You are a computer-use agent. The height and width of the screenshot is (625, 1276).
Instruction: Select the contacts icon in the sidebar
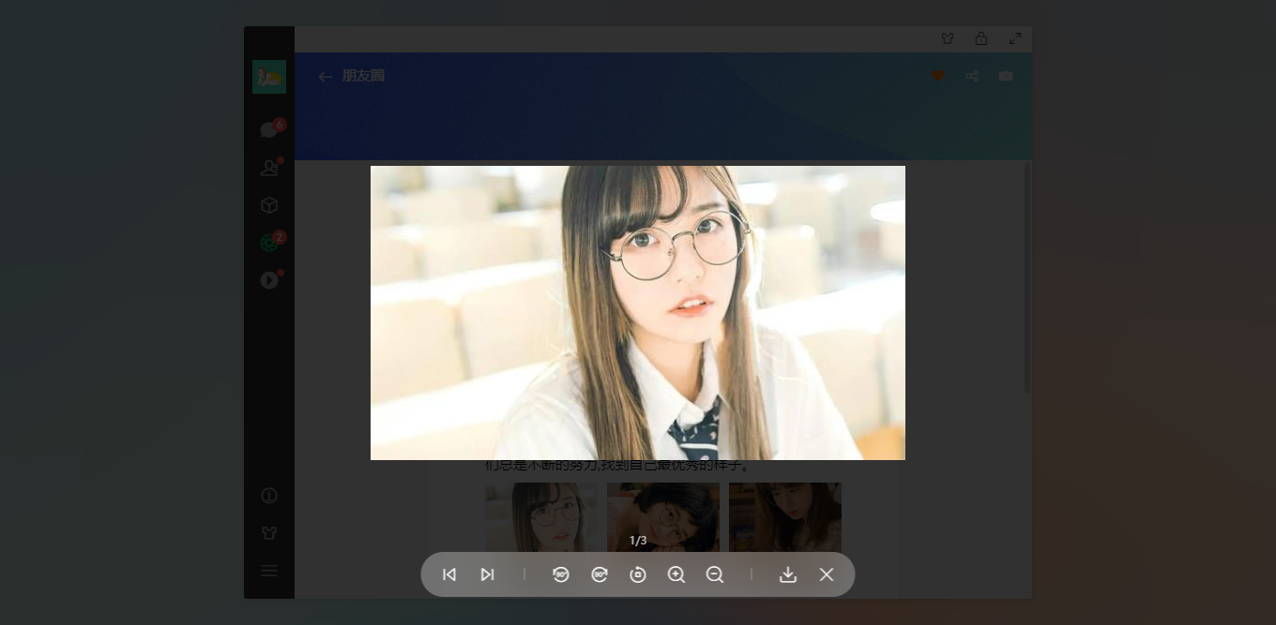269,168
